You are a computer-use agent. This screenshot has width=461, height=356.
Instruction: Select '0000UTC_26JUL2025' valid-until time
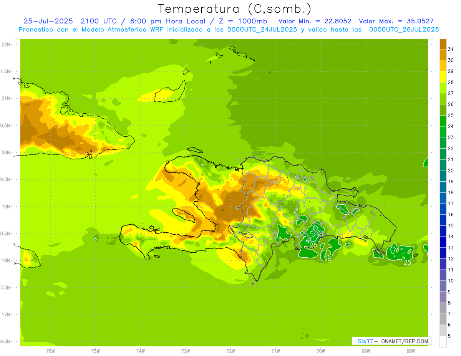pyautogui.click(x=404, y=30)
